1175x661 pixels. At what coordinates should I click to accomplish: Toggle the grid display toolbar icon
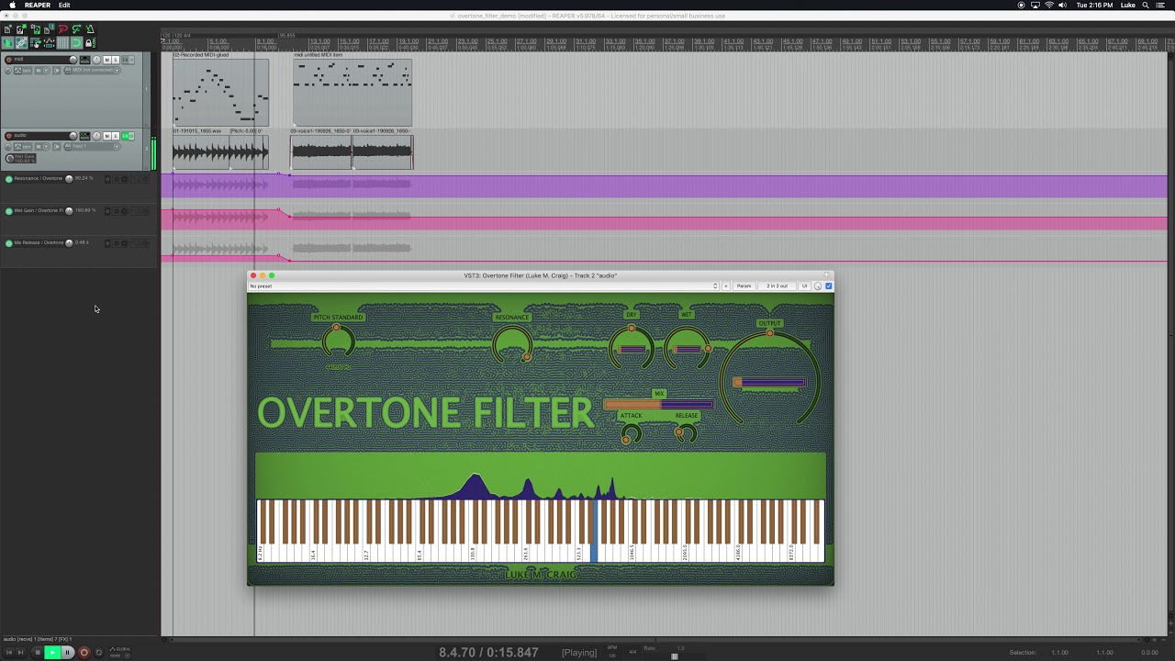[x=62, y=42]
